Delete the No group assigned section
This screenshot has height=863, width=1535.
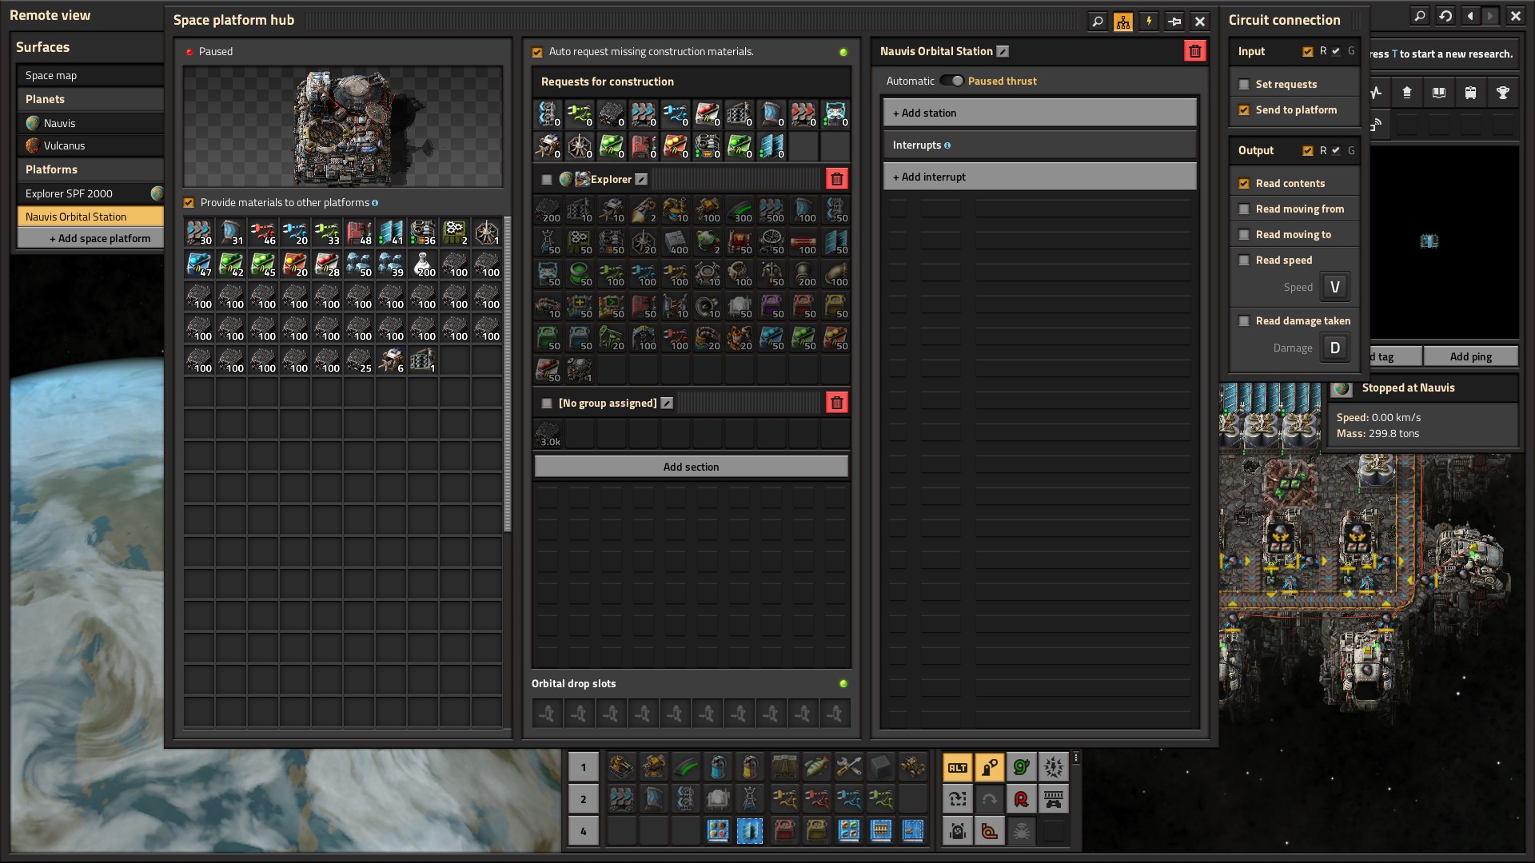836,403
